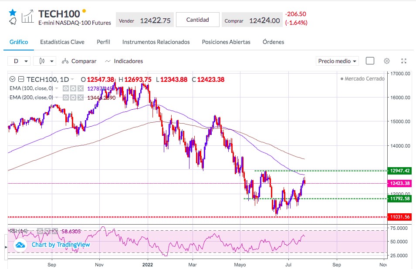
Task: Remove the EMA 100 indicator
Action: [81, 88]
